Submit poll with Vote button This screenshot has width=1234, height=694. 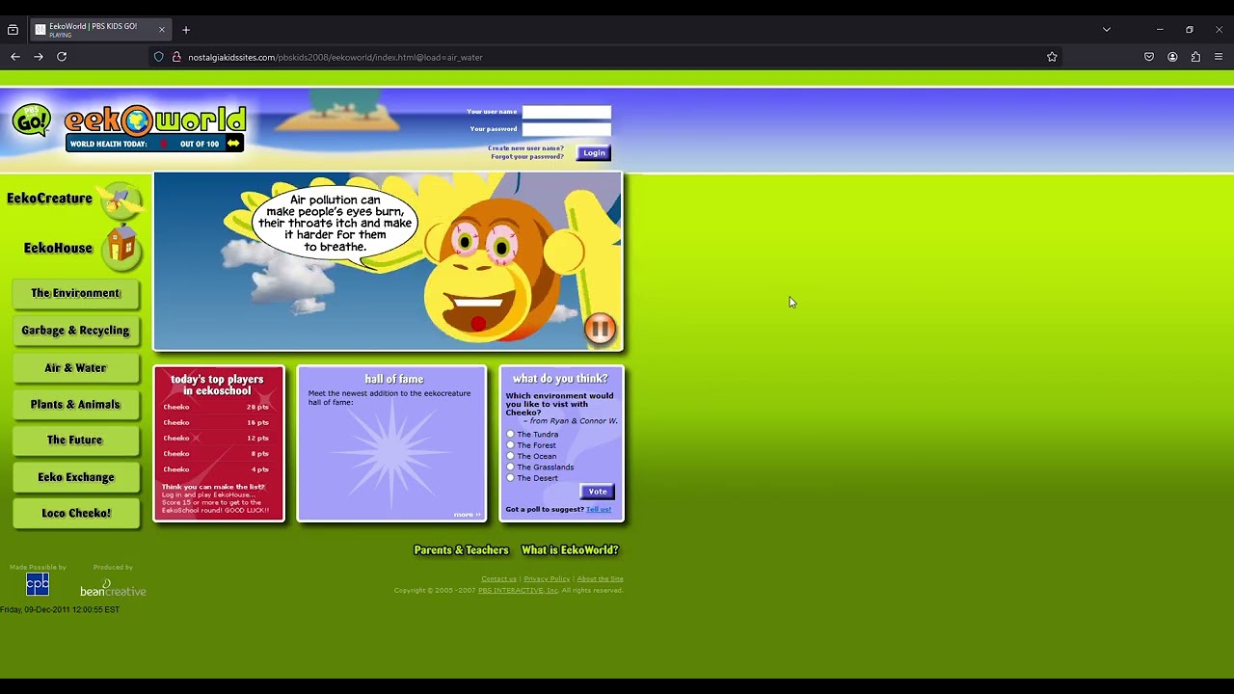click(x=598, y=492)
